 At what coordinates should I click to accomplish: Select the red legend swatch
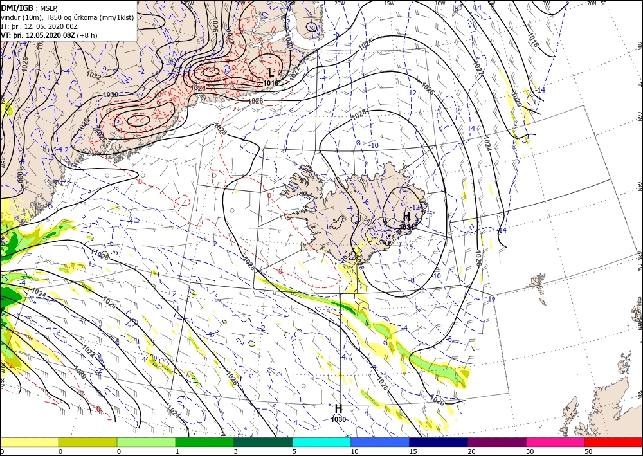614,442
